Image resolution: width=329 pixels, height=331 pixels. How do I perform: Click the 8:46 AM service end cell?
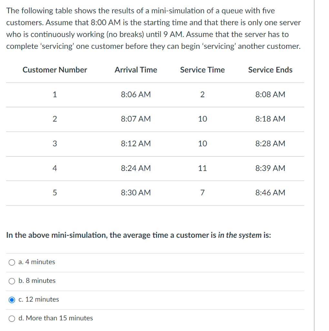click(x=270, y=193)
